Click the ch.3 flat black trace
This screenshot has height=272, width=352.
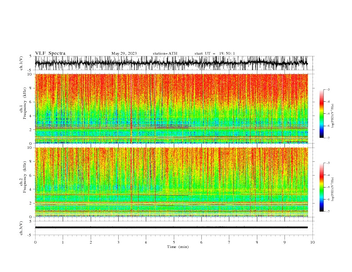[171, 228]
